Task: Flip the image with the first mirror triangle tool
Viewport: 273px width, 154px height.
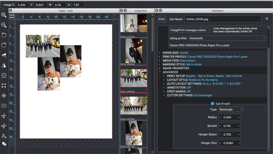Action: [4, 55]
